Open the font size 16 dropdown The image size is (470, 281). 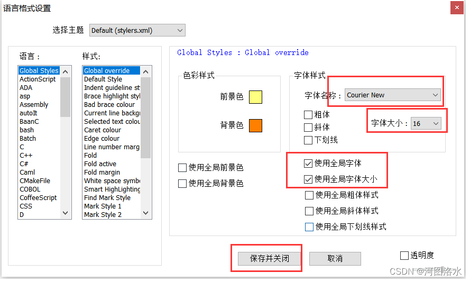pyautogui.click(x=426, y=123)
